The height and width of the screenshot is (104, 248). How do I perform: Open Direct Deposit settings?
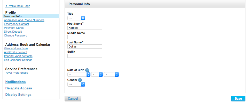13,32
